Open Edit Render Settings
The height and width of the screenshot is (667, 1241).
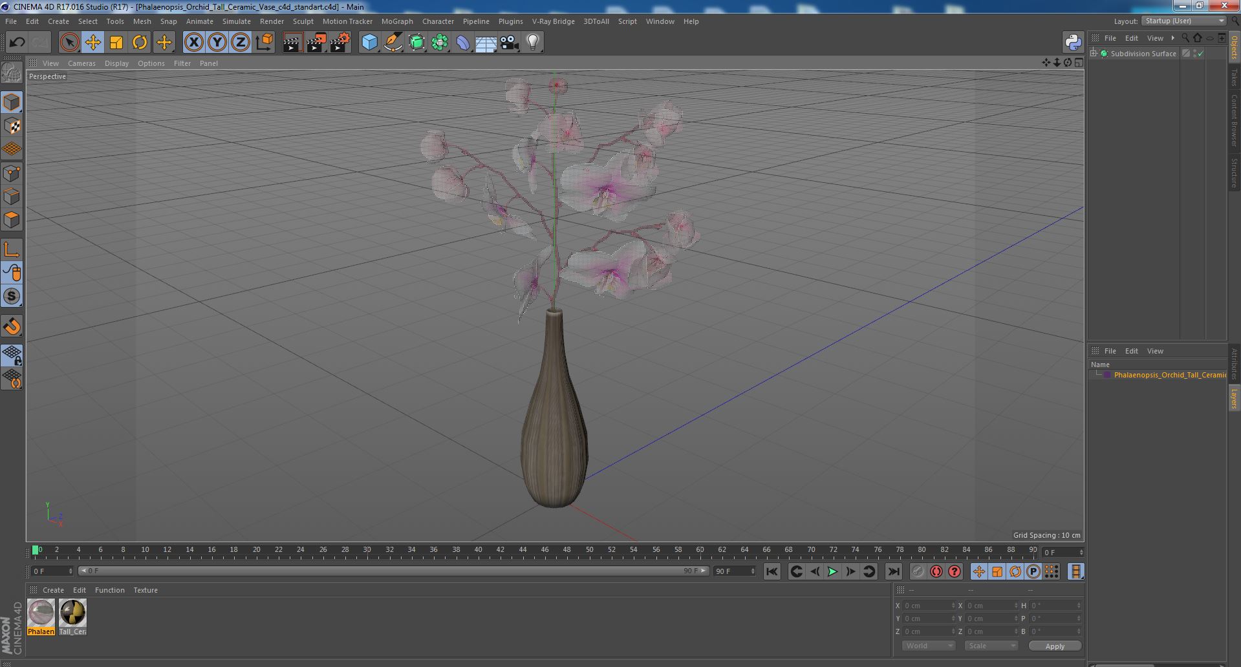point(340,43)
